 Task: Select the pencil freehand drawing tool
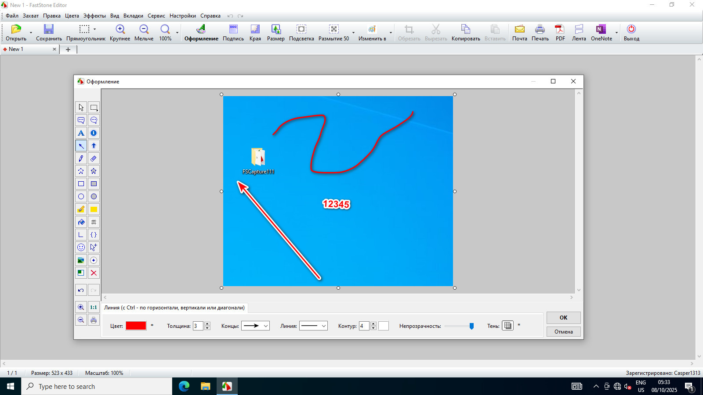(81, 158)
